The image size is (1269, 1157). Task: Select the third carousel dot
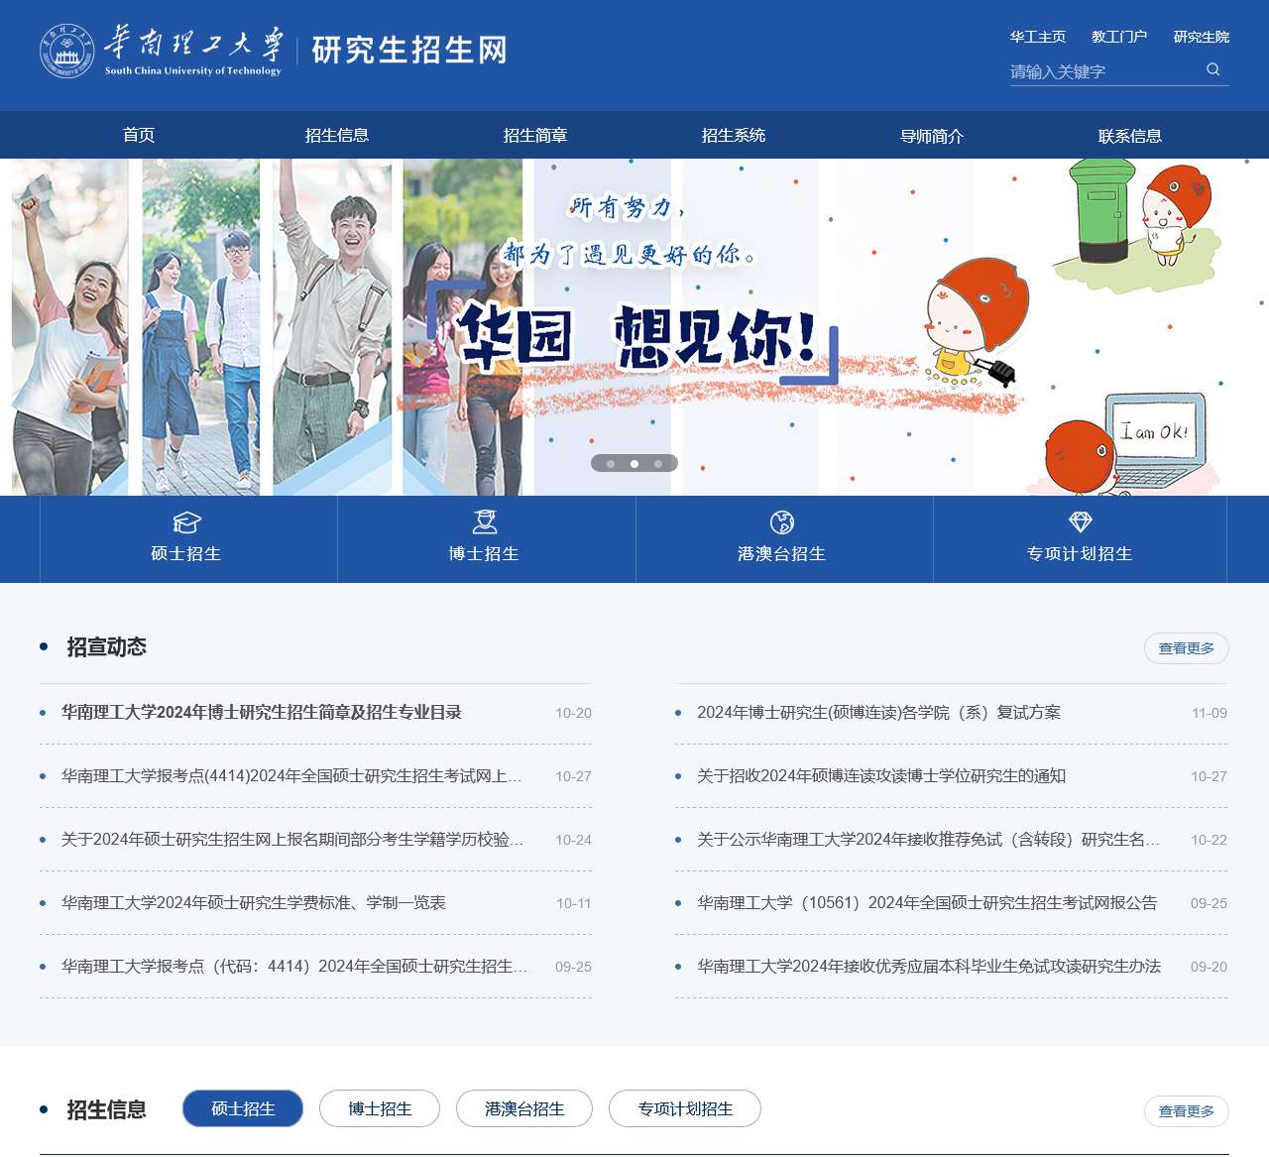[x=658, y=463]
